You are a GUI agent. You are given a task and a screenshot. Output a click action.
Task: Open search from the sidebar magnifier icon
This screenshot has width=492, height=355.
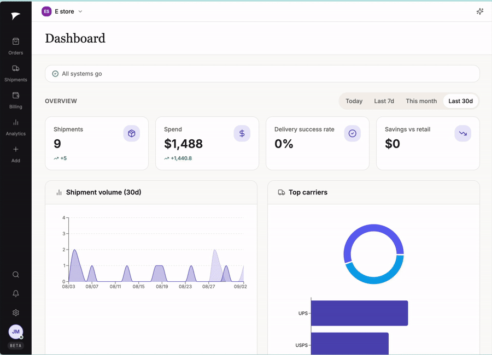16,275
